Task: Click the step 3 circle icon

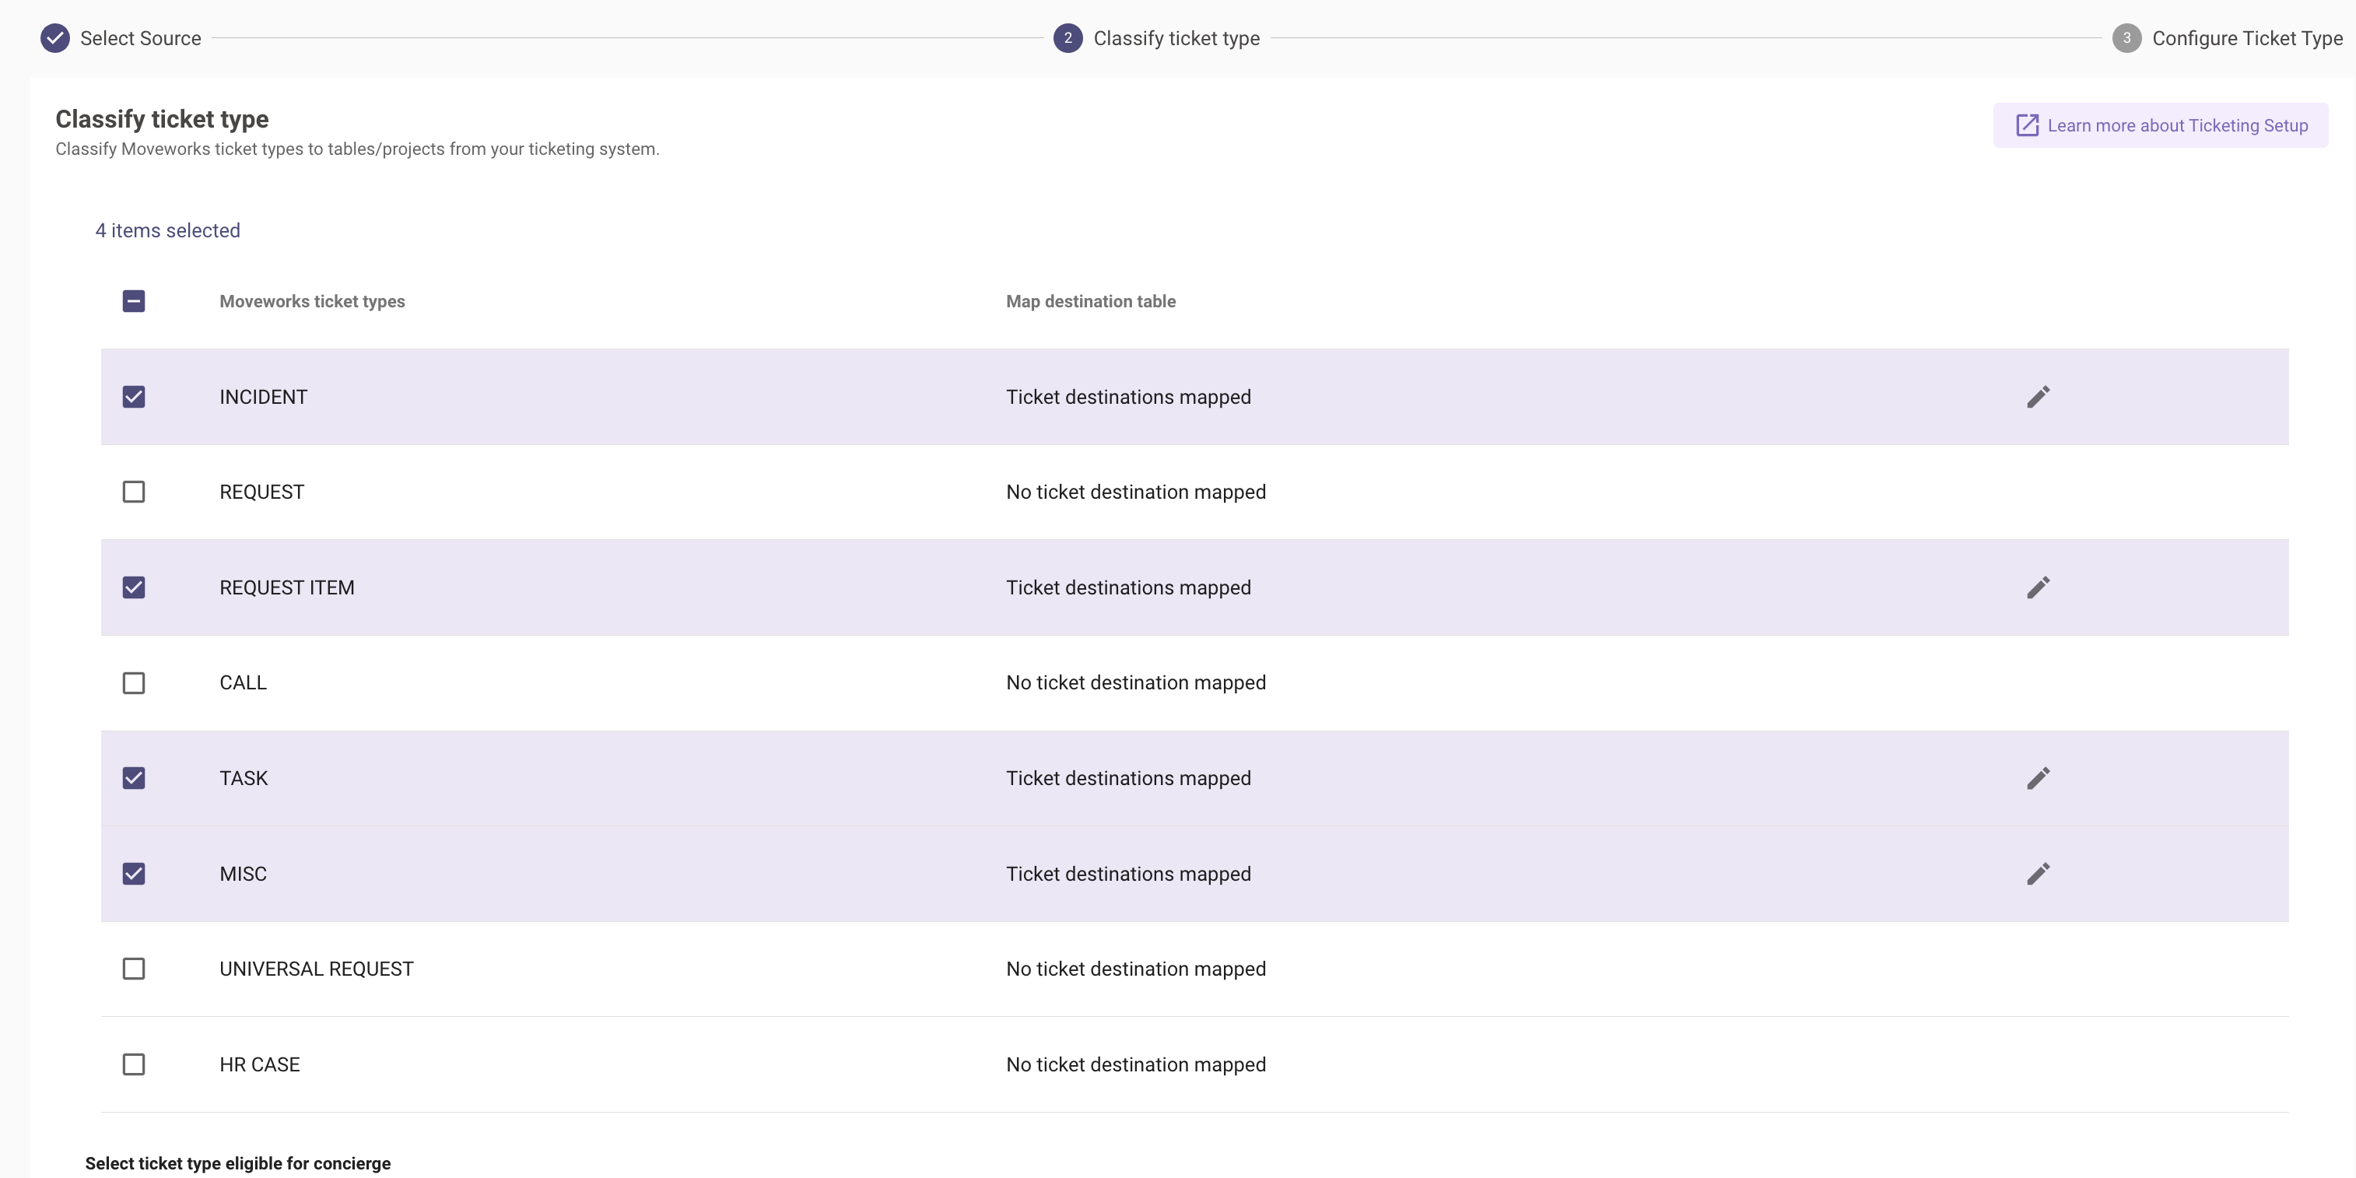Action: (2126, 38)
